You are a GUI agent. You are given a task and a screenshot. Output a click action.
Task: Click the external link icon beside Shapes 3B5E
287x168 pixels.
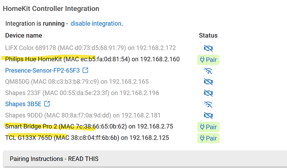tap(47, 104)
